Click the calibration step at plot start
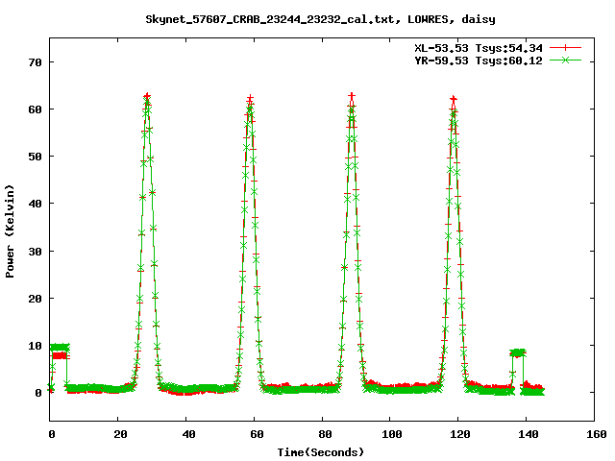This screenshot has width=615, height=461. 60,351
